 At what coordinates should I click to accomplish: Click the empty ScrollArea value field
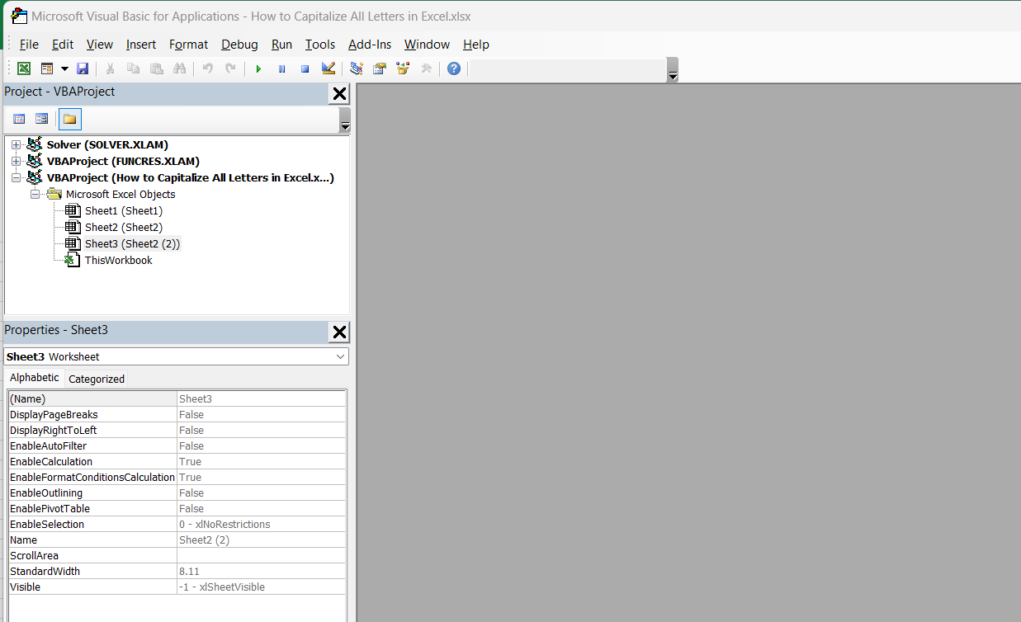coord(262,556)
